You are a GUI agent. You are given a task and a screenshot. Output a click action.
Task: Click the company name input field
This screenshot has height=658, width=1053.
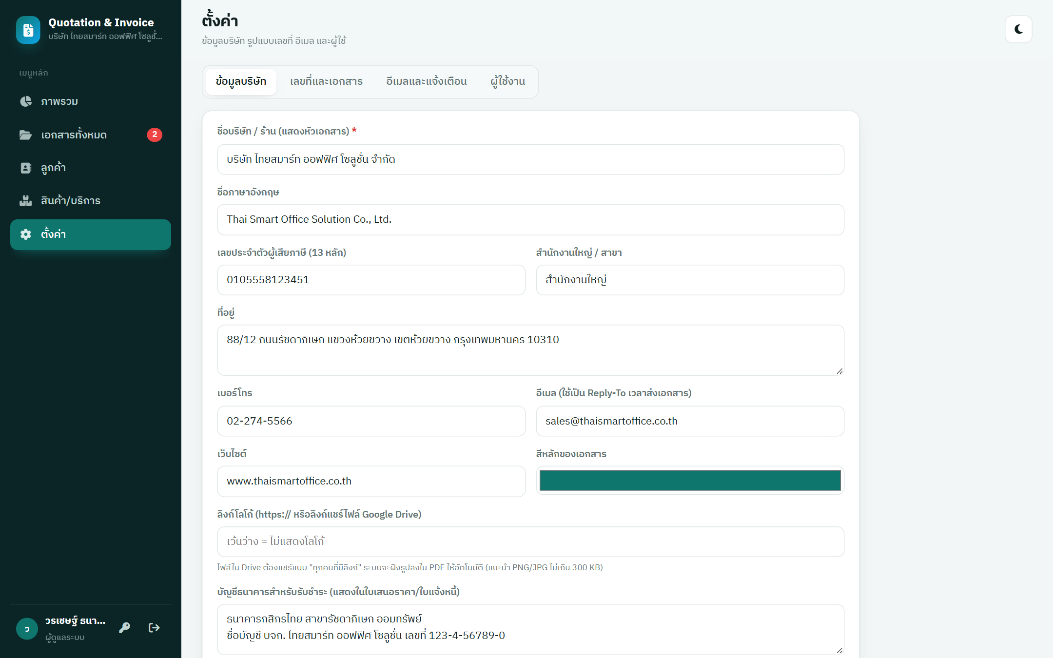[530, 159]
